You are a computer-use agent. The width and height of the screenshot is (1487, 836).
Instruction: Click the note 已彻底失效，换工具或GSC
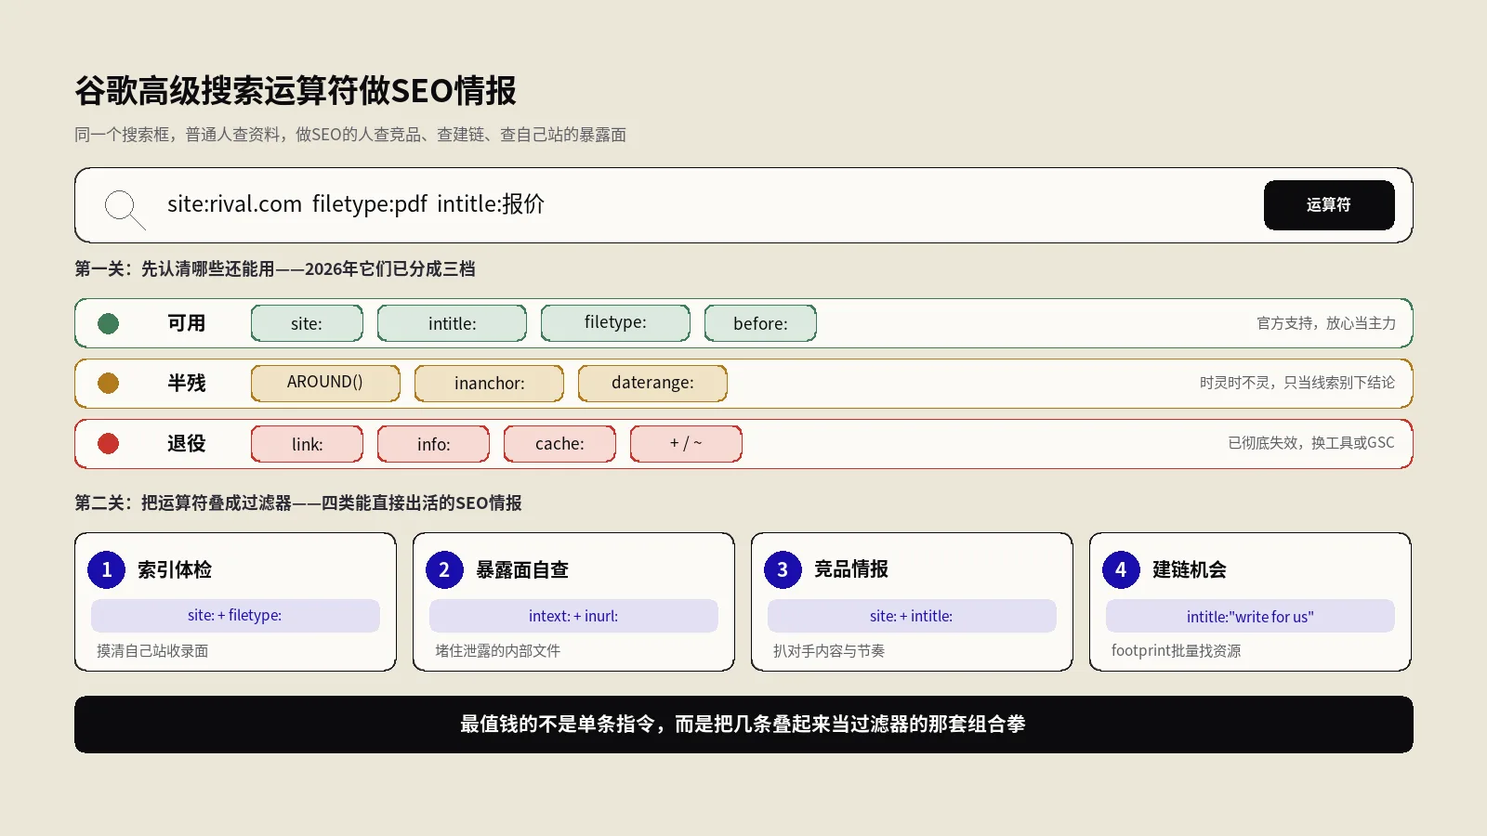1311,443
